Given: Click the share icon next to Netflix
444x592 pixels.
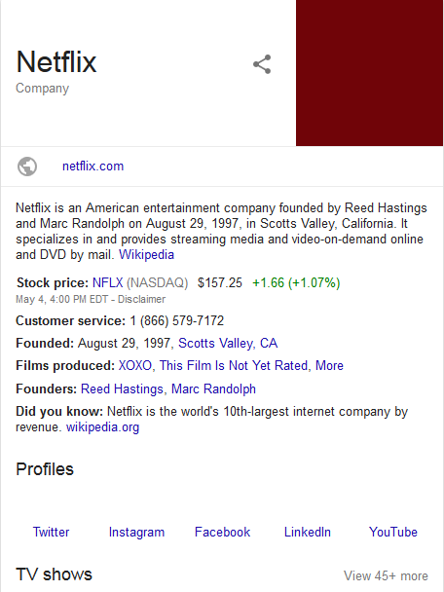Looking at the screenshot, I should [x=262, y=64].
